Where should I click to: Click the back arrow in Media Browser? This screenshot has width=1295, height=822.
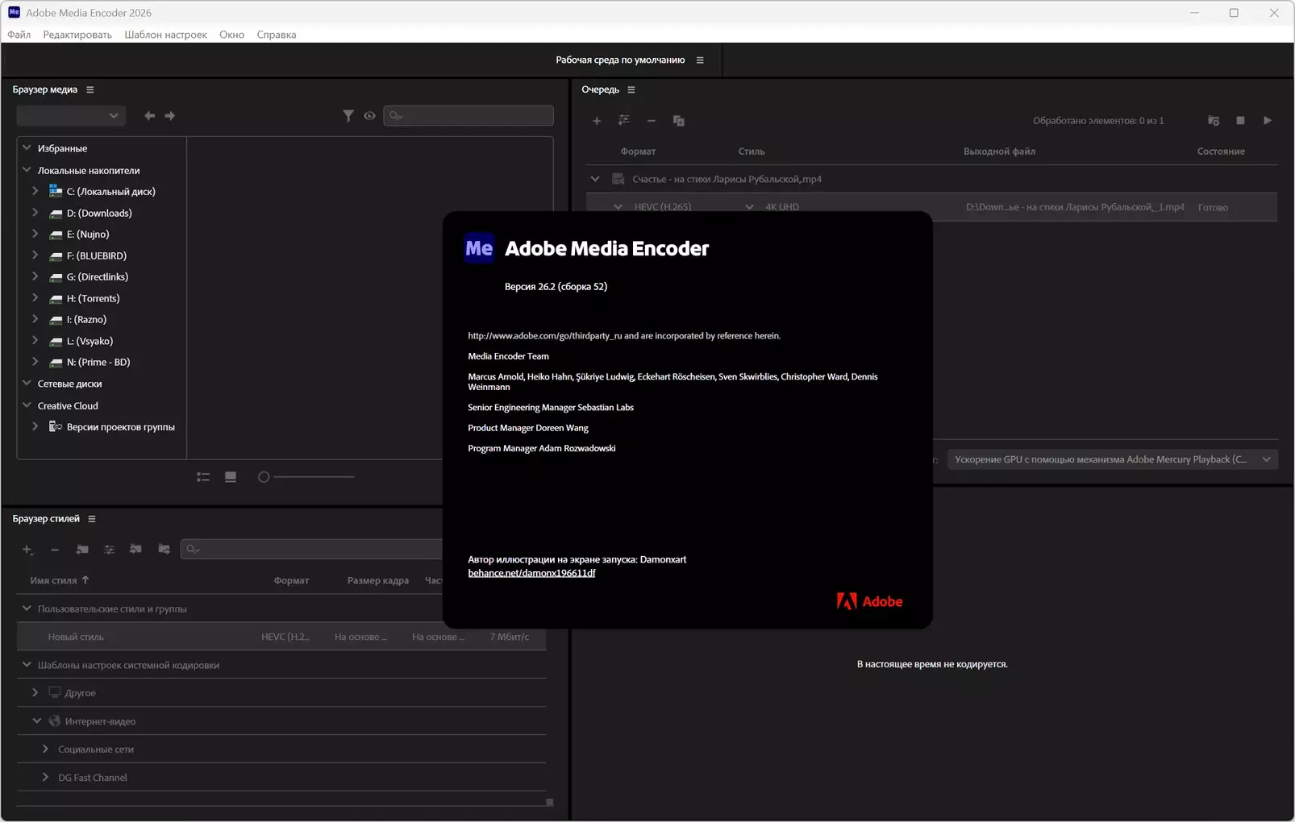149,116
